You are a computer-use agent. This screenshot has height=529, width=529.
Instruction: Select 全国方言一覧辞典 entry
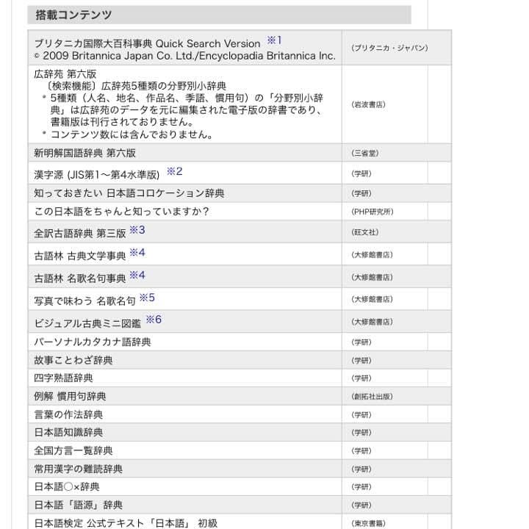point(73,450)
